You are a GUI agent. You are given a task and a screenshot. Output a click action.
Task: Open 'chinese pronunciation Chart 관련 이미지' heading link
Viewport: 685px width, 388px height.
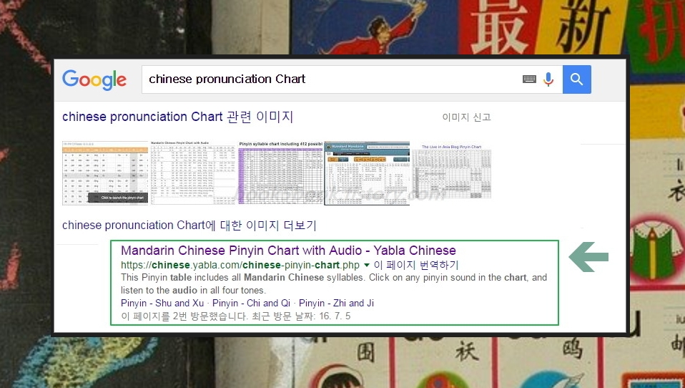point(177,117)
